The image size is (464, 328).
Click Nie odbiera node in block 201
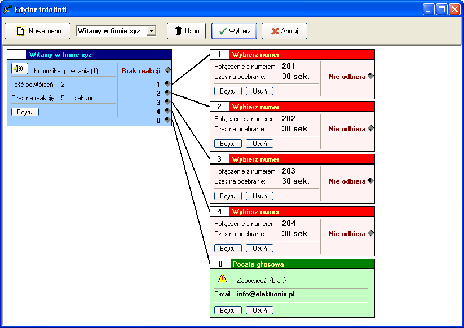pos(370,76)
